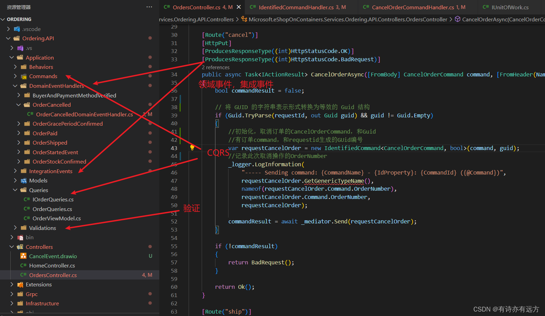Screen dimensions: 545x316
Task: Click the Models folder icon
Action: pyautogui.click(x=24, y=180)
